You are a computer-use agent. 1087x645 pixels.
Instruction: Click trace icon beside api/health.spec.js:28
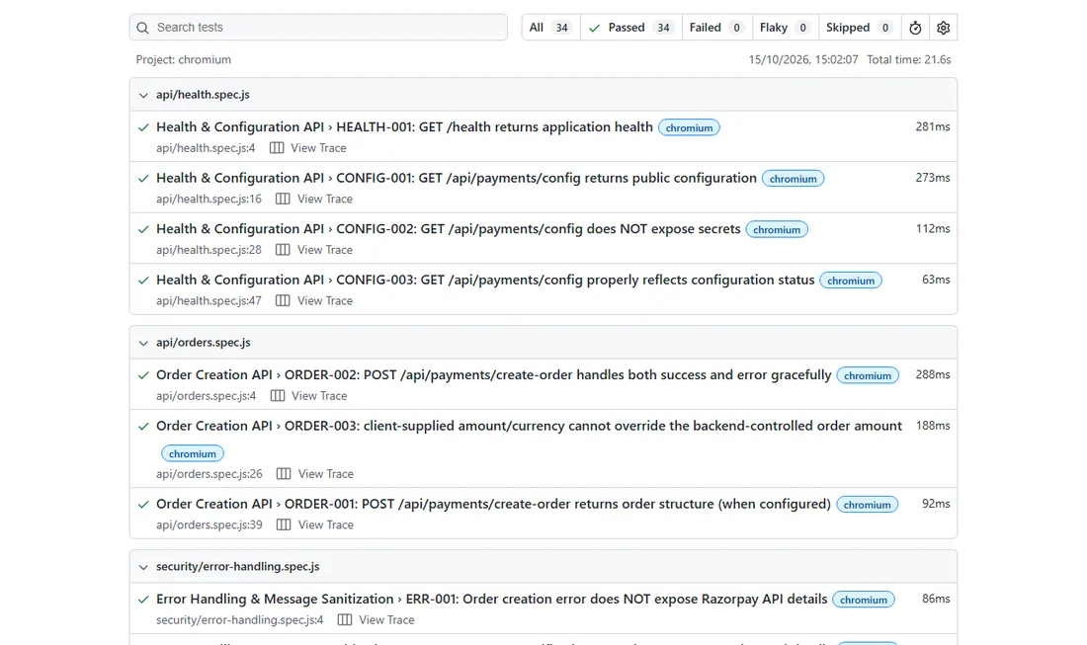283,250
